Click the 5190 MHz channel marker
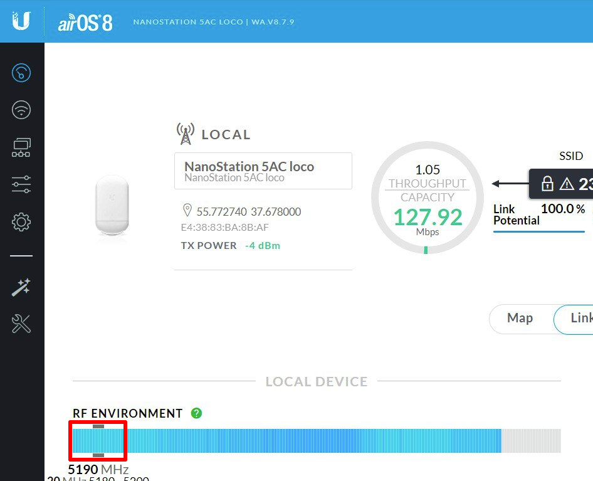The height and width of the screenshot is (481, 593). click(x=98, y=441)
